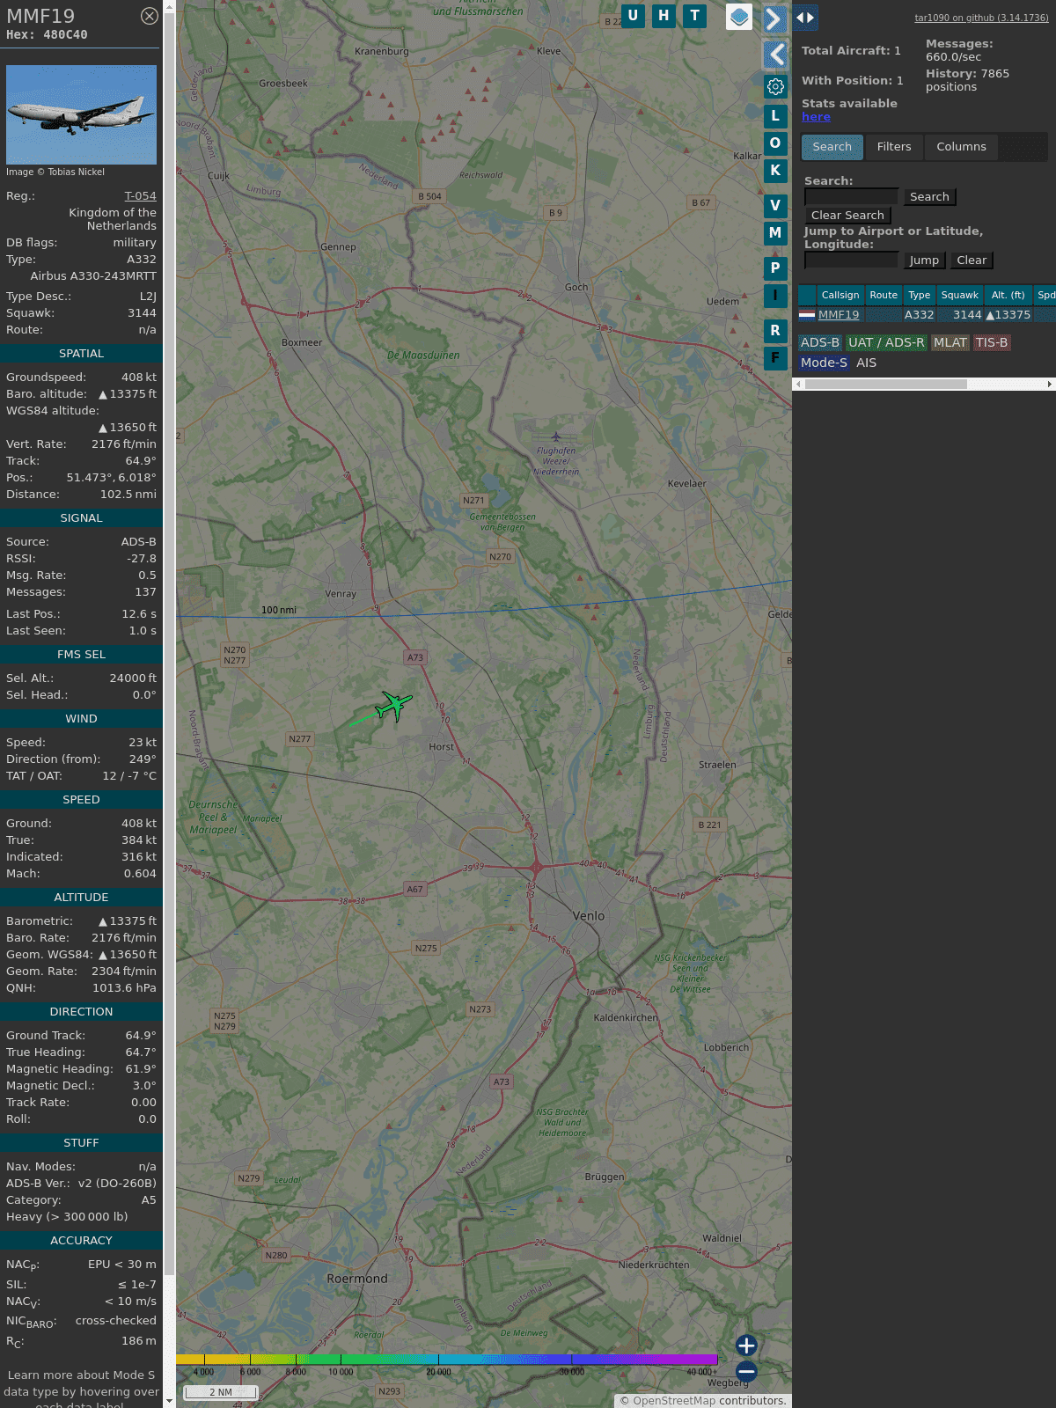The width and height of the screenshot is (1056, 1408).
Task: Toggle the K map button
Action: point(775,171)
